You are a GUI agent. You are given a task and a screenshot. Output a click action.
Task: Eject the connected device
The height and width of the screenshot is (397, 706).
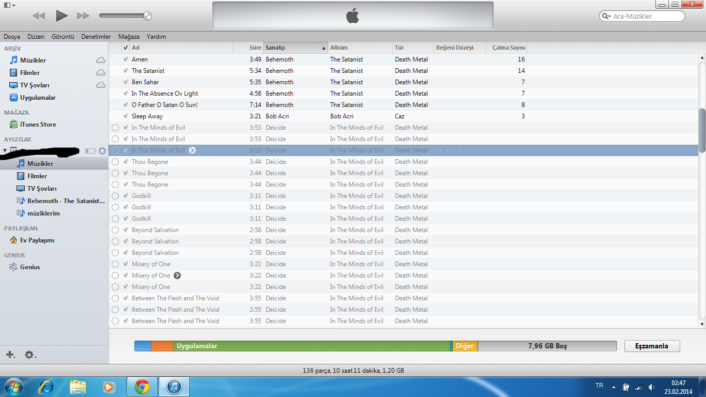pos(102,151)
